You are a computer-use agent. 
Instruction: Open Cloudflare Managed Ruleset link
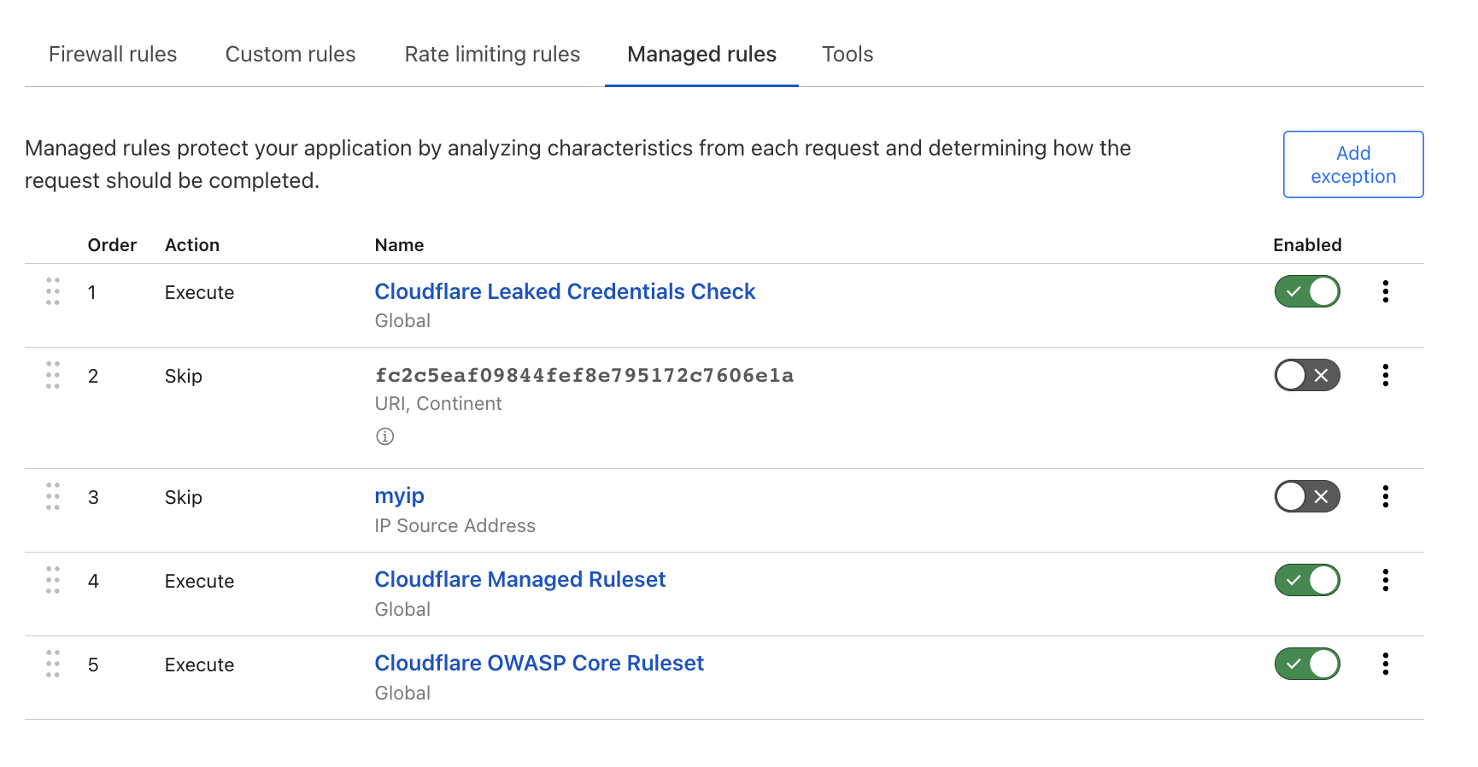tap(519, 579)
